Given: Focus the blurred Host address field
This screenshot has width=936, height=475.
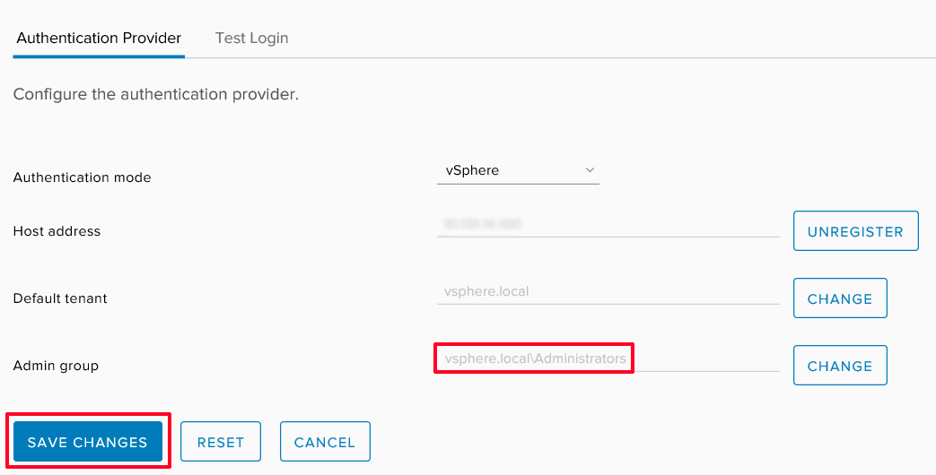Looking at the screenshot, I should coord(608,225).
